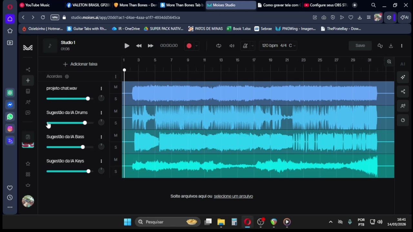Toggle the metronome icon
Viewport: 413px width, 232px height.
click(x=245, y=46)
